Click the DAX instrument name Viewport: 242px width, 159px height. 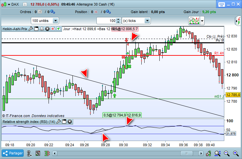(15, 4)
